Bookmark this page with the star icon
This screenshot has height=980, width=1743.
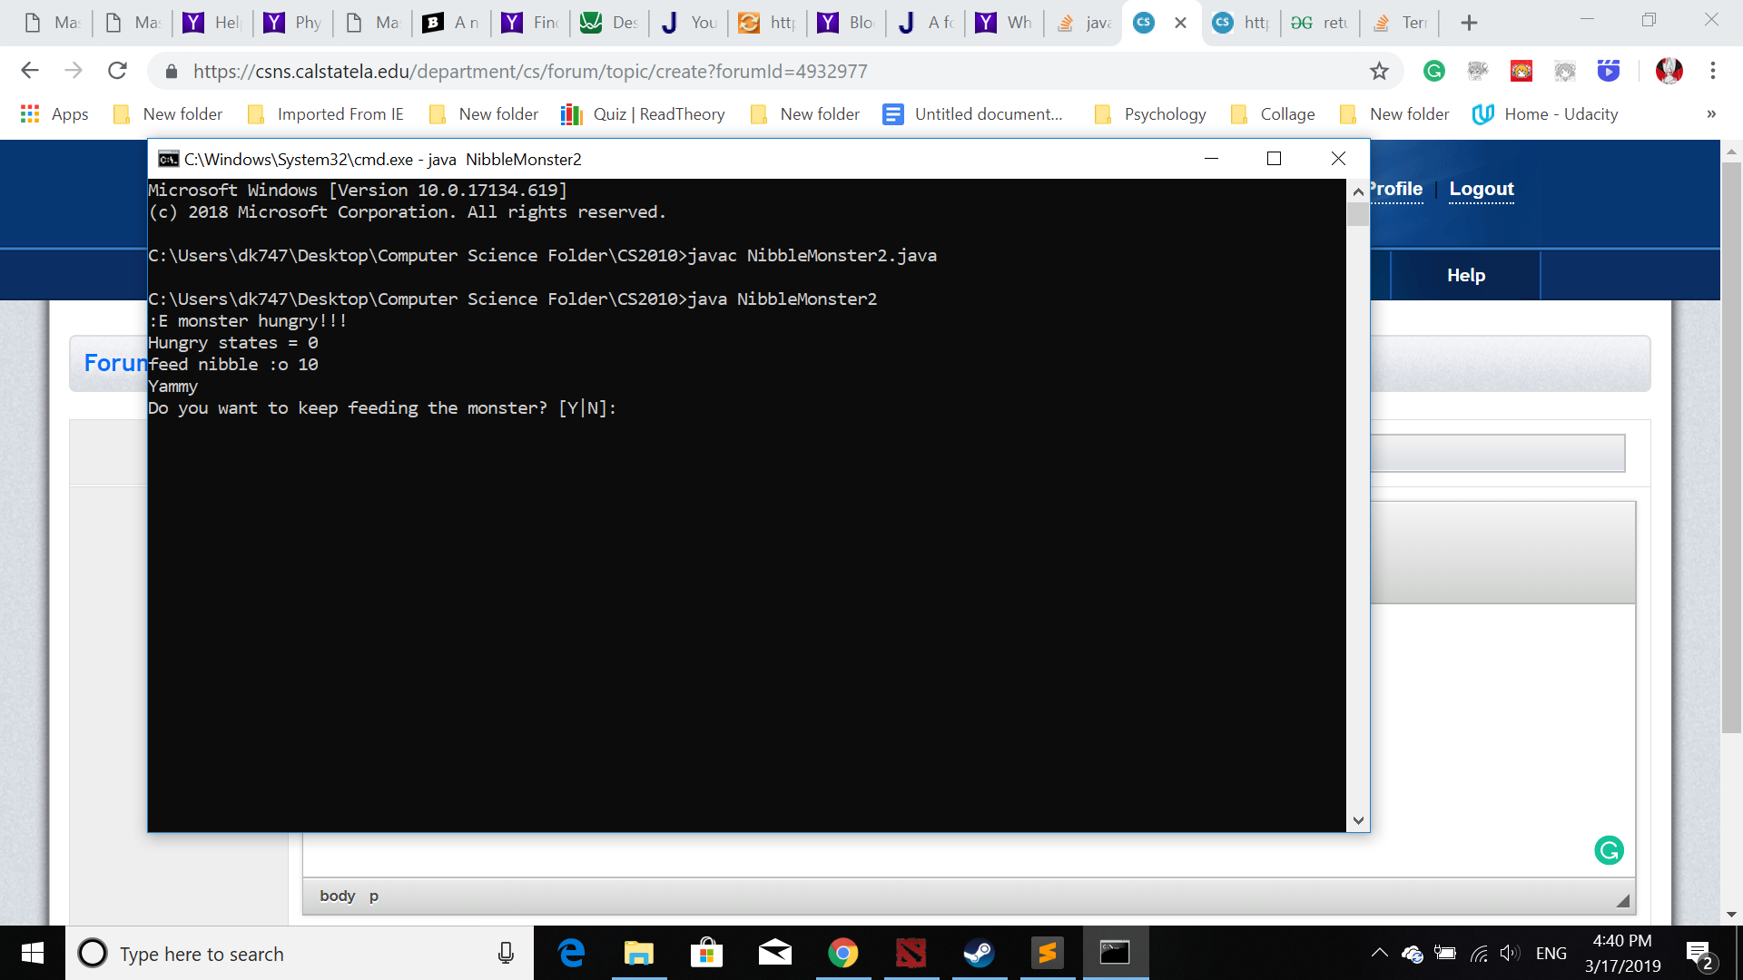click(x=1379, y=71)
